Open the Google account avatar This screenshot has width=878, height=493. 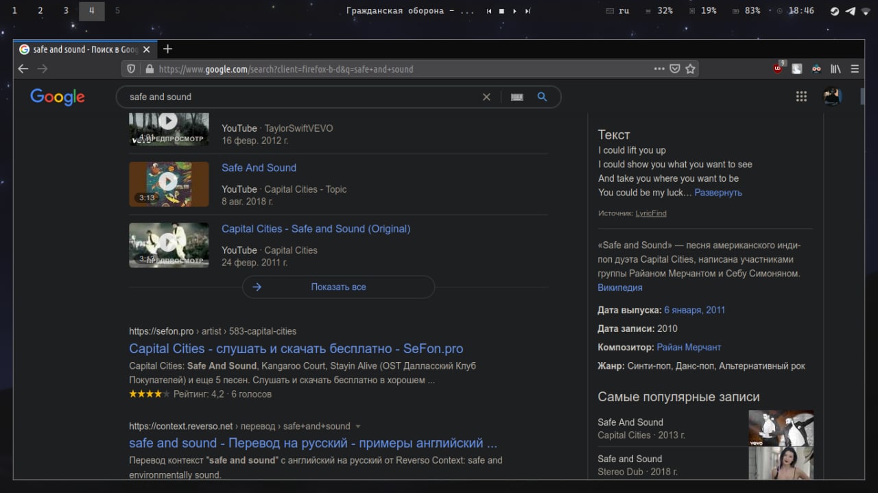coord(832,97)
